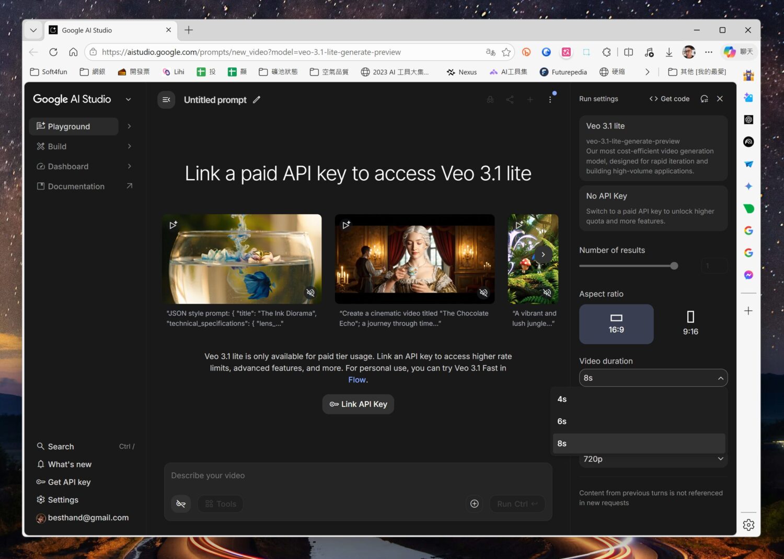Open the 720p resolution dropdown

click(x=653, y=459)
